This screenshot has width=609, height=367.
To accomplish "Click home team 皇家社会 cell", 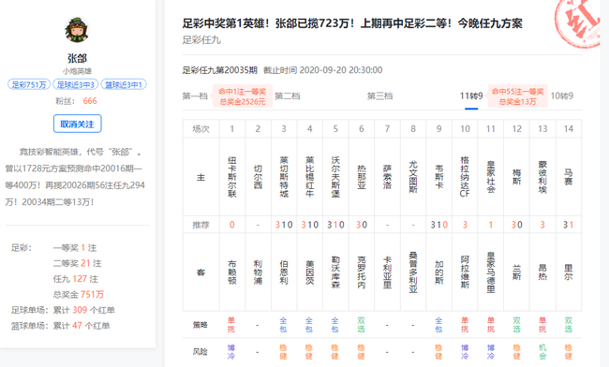I will pyautogui.click(x=491, y=177).
